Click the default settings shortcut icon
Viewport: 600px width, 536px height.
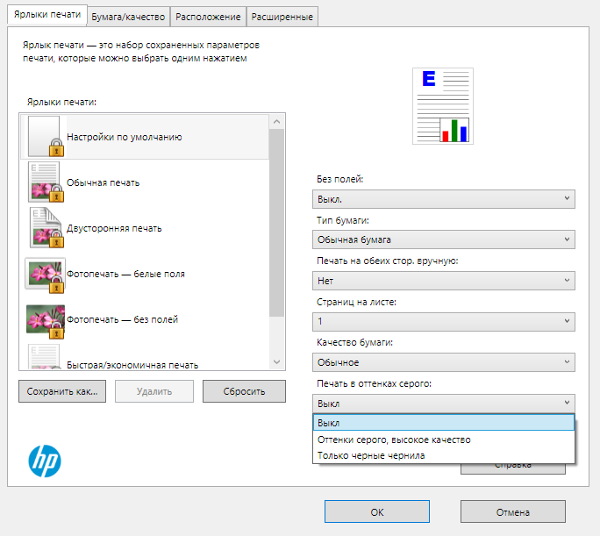(46, 136)
